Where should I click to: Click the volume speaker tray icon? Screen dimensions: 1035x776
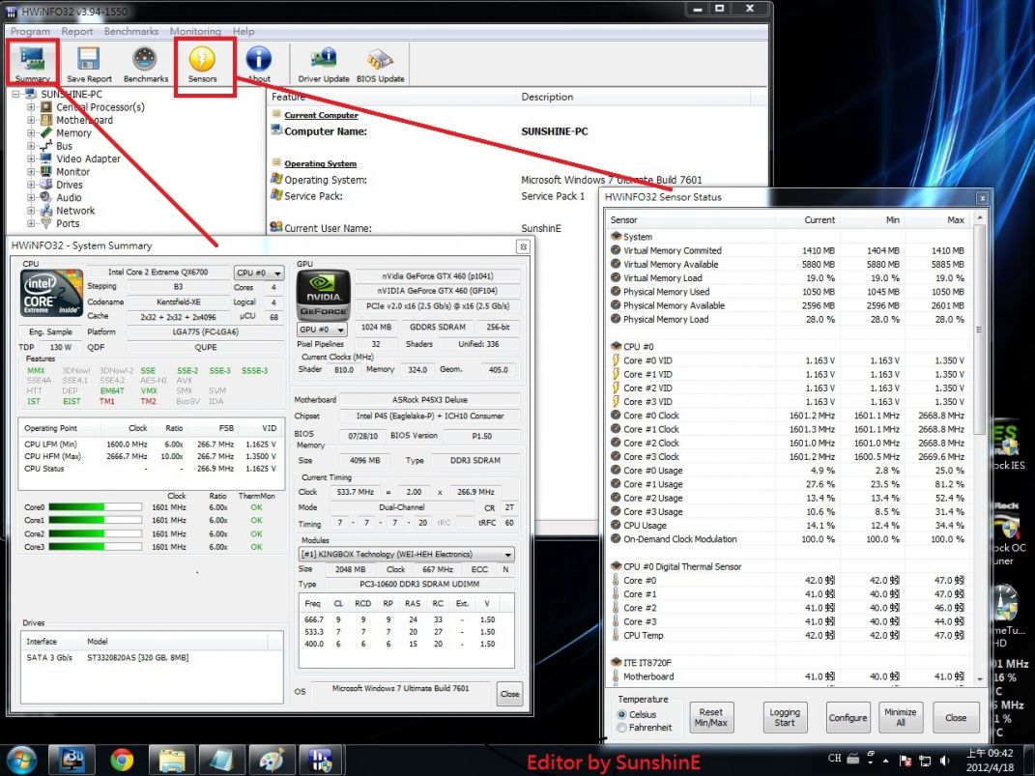click(x=944, y=761)
